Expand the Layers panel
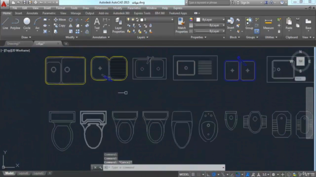316x177 pixels. point(143,37)
